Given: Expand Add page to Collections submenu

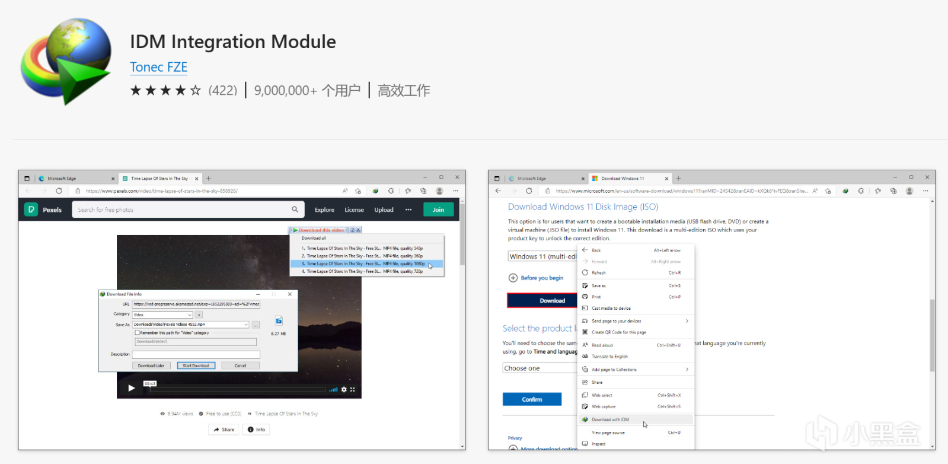Looking at the screenshot, I should click(x=636, y=370).
